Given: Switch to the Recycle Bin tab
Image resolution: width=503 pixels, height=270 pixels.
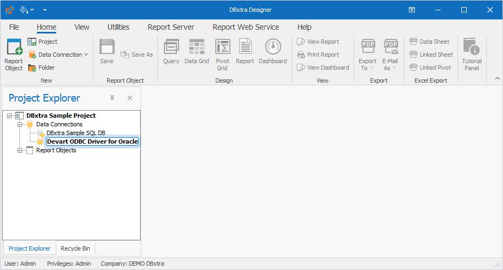Looking at the screenshot, I should 75,248.
